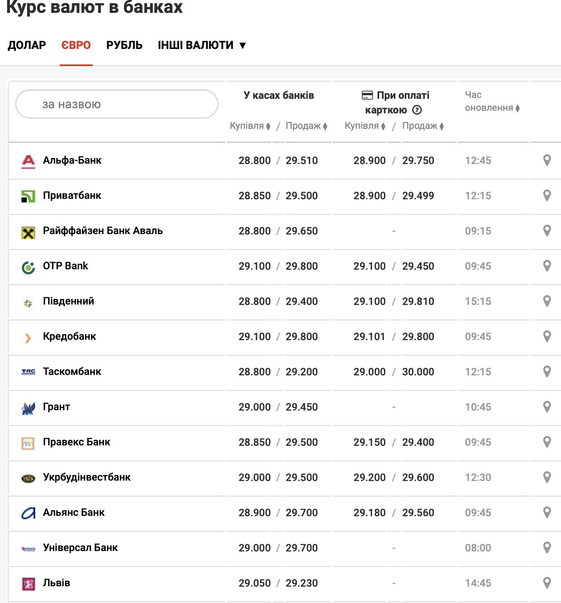Click the Райффайзен Банк Аваль logo

tap(28, 232)
